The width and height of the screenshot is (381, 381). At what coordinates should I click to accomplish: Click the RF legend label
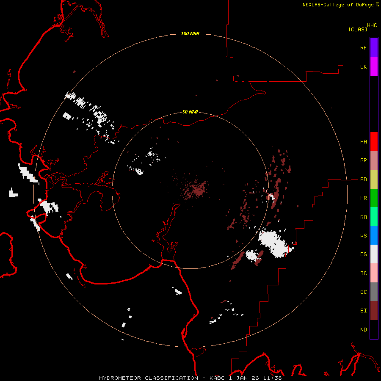363,47
